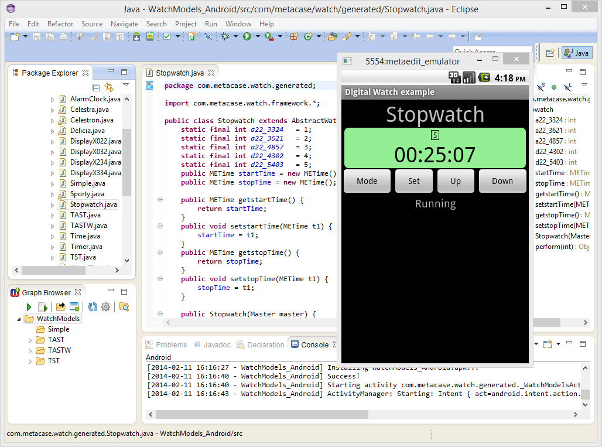
Task: Switch to the Problems tab
Action: click(x=171, y=344)
